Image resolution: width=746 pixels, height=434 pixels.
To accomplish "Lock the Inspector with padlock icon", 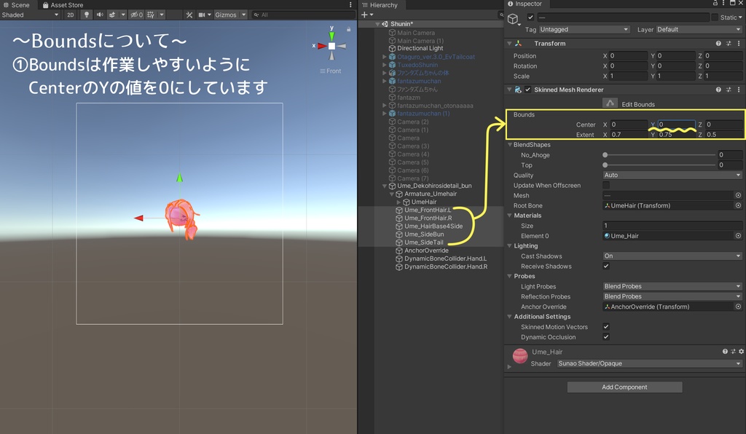I will 715,4.
